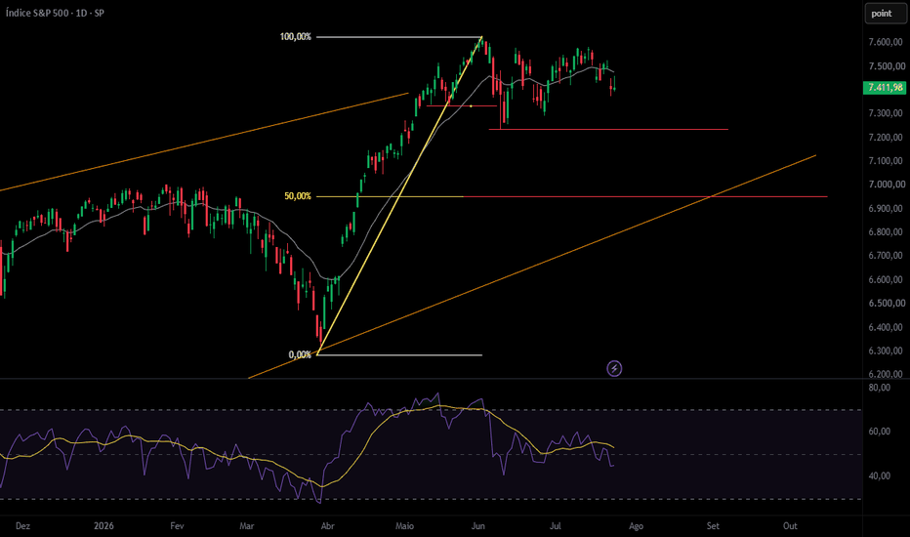Viewport: 910px width, 537px height.
Task: Click the Jun label on time axis
Action: pyautogui.click(x=478, y=526)
